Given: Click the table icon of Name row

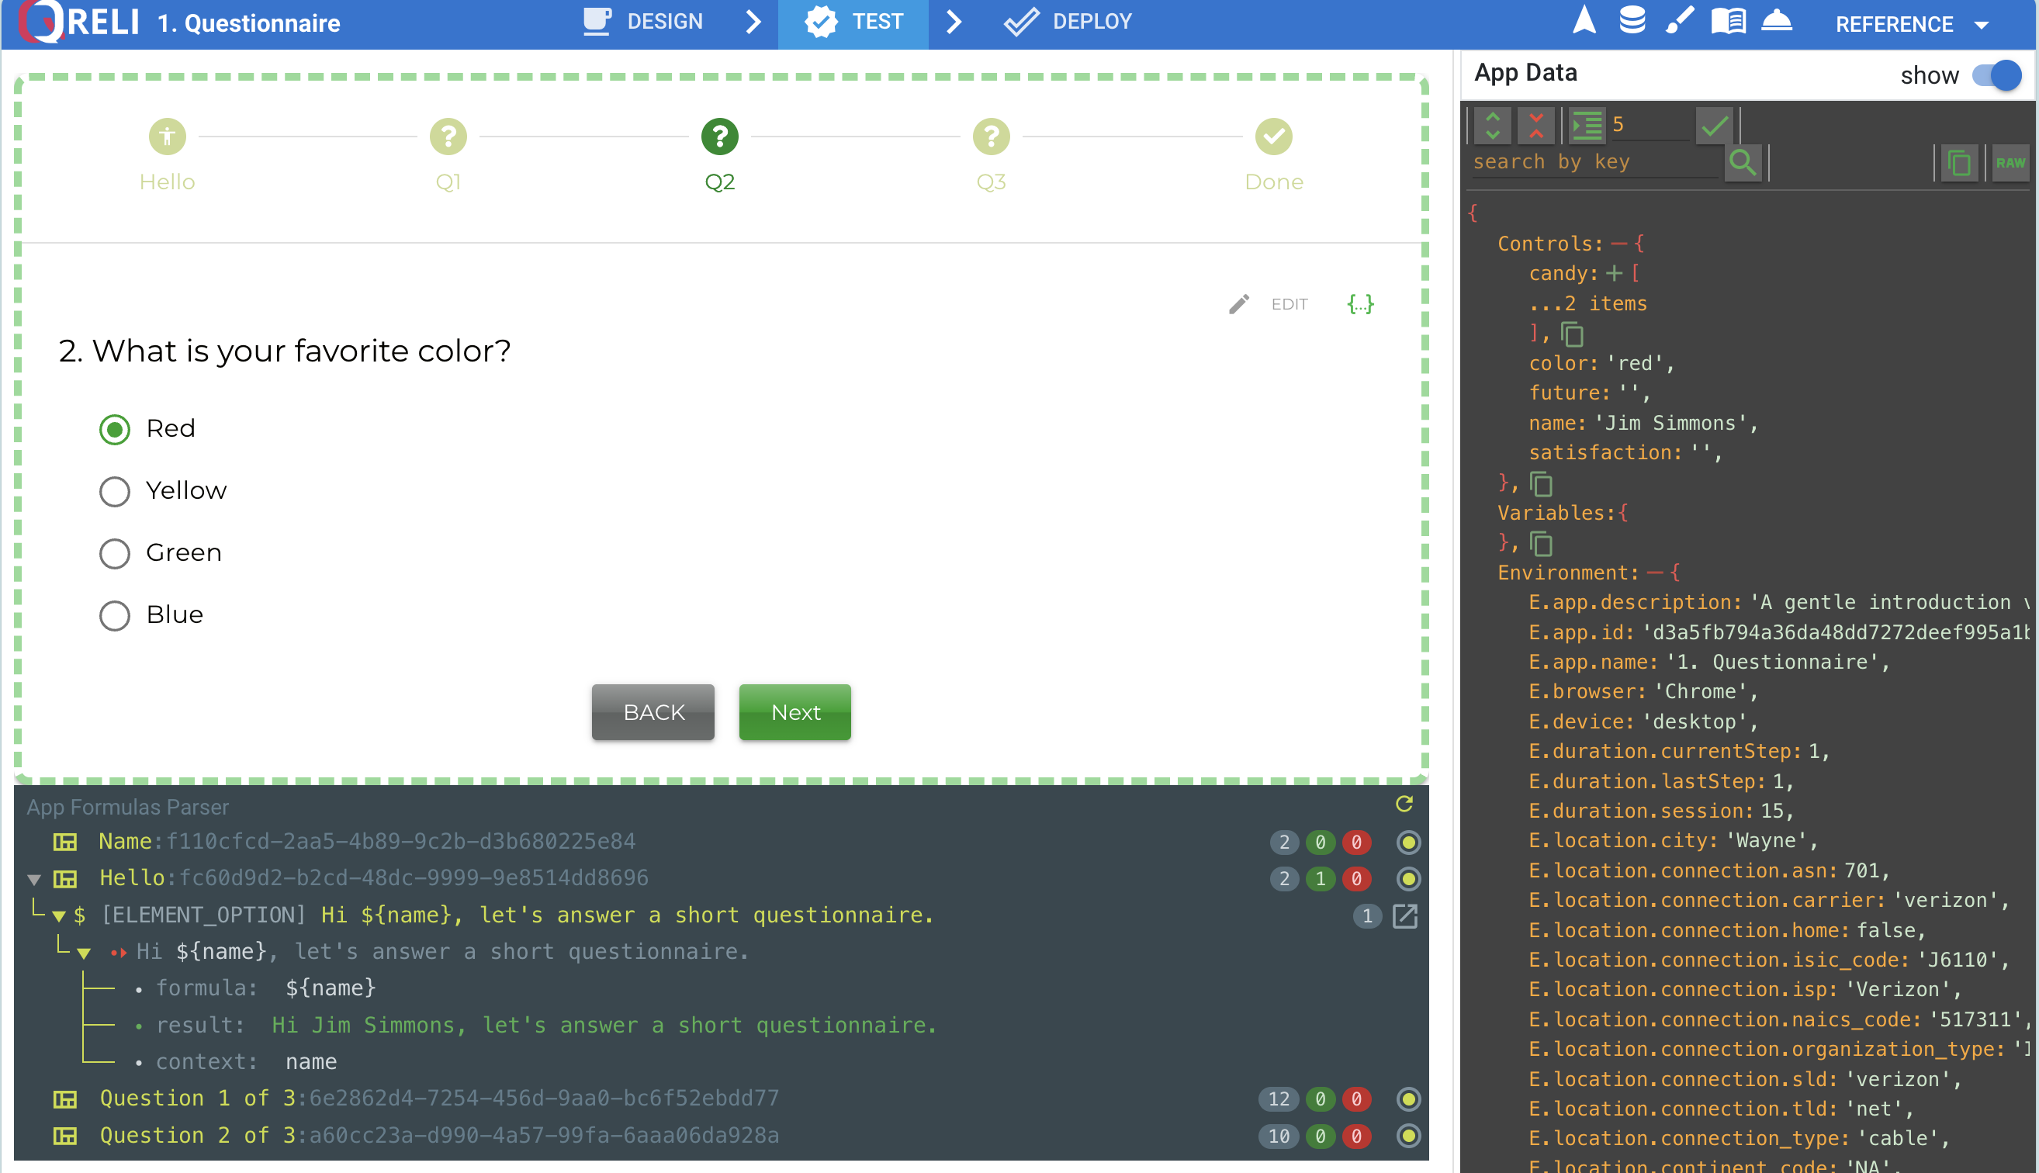Looking at the screenshot, I should pos(64,842).
